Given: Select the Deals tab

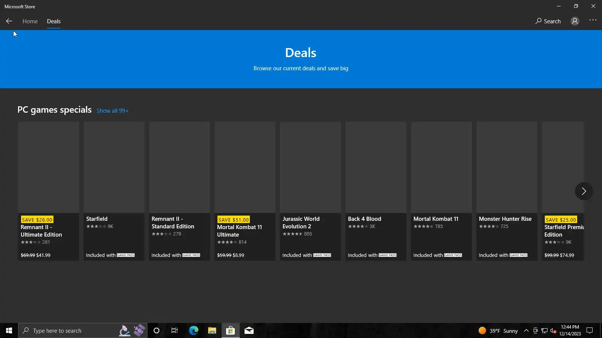Looking at the screenshot, I should [x=54, y=21].
